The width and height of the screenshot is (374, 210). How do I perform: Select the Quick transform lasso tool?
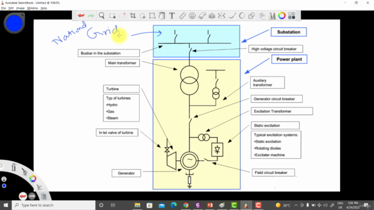(143, 16)
